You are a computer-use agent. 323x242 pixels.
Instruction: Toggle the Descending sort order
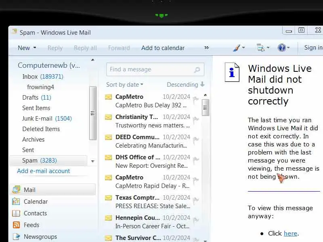pos(185,85)
